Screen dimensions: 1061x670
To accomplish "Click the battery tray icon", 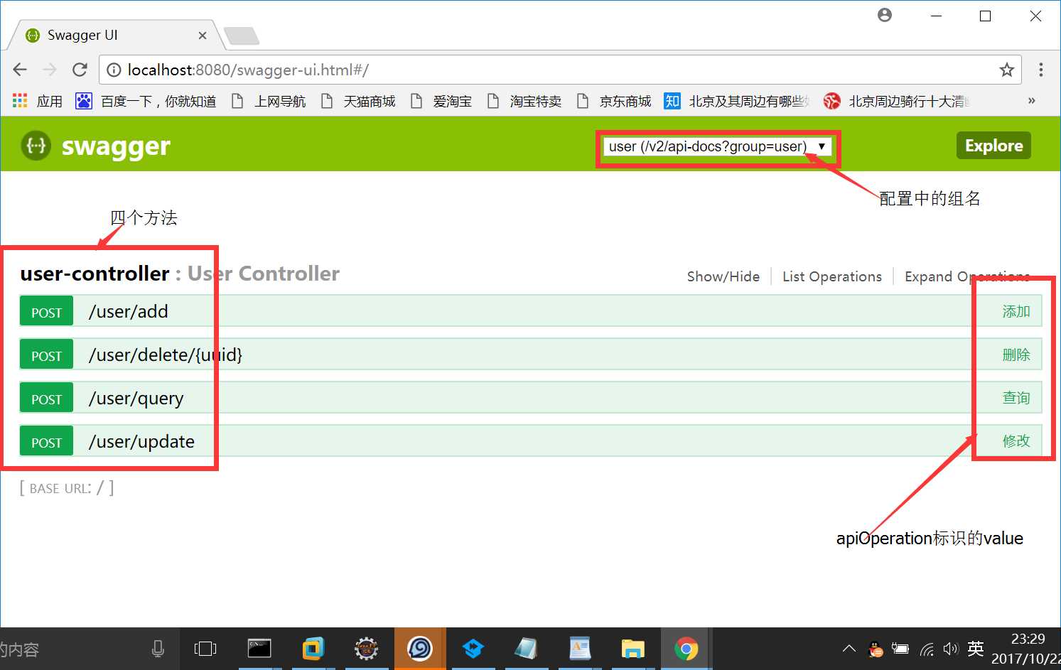I will click(x=900, y=649).
